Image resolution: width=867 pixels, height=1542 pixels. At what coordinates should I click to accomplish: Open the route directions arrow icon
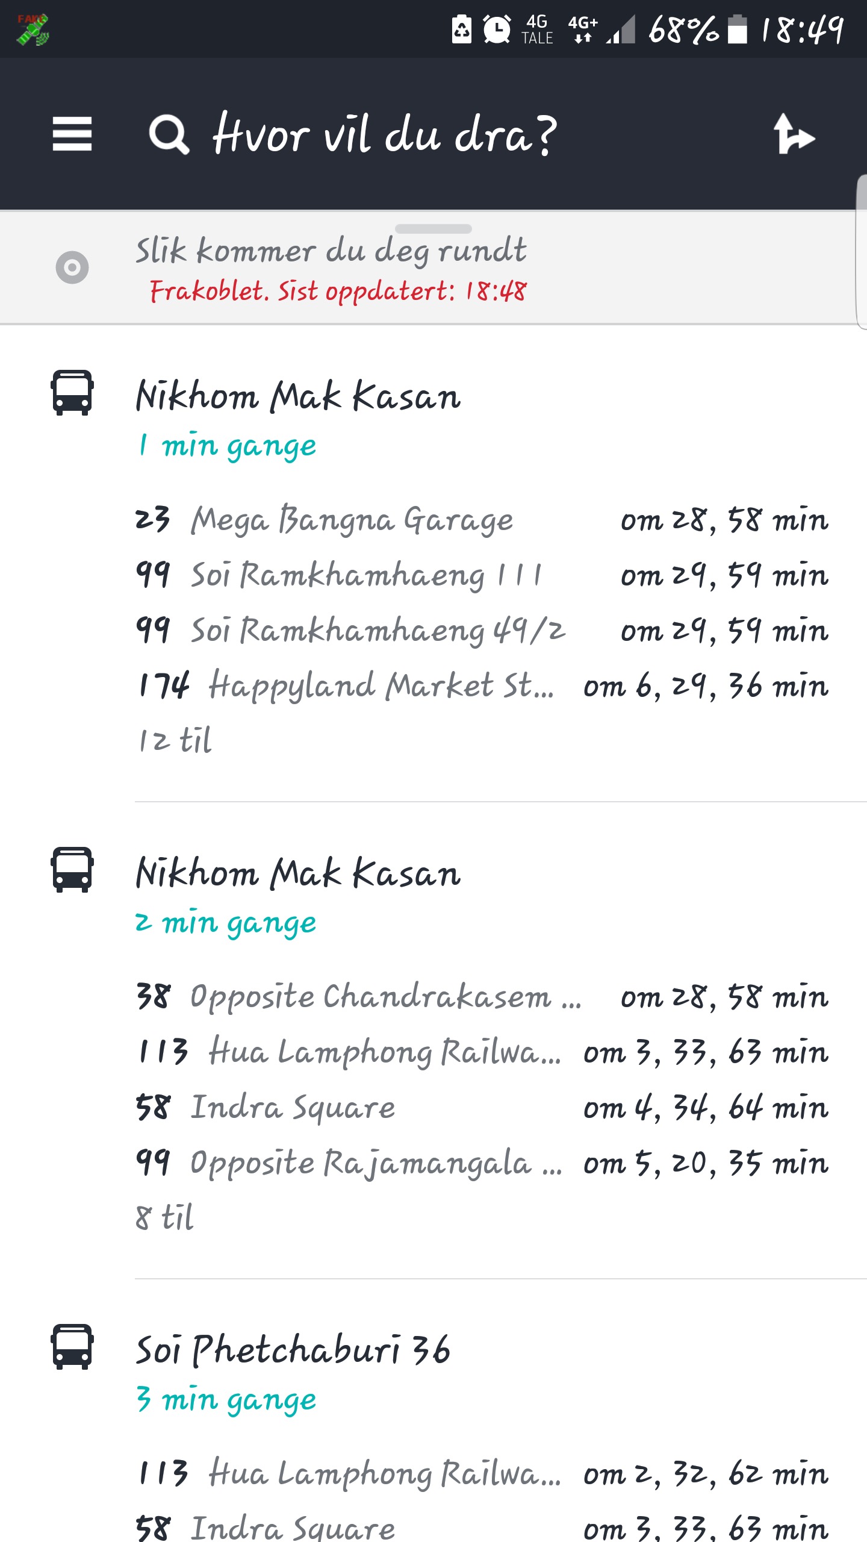click(794, 135)
